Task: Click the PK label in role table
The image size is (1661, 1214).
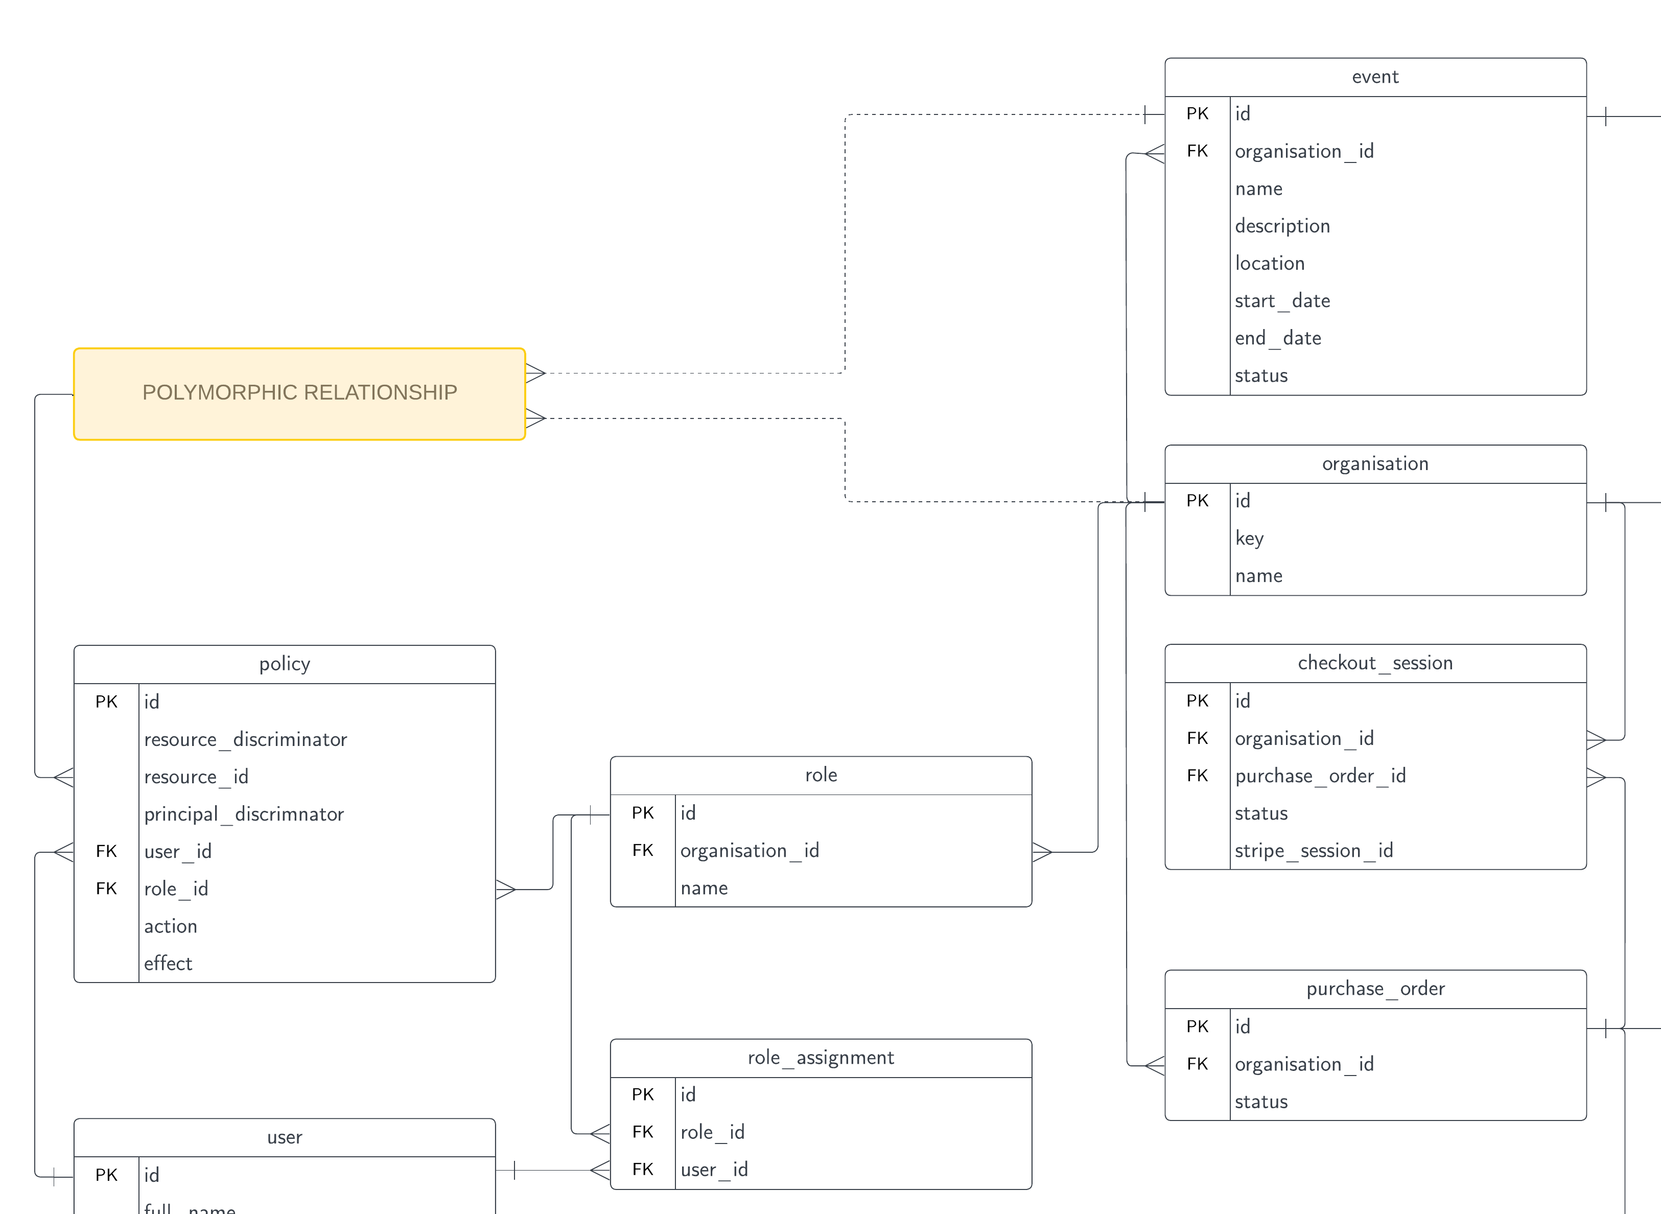Action: 642,813
